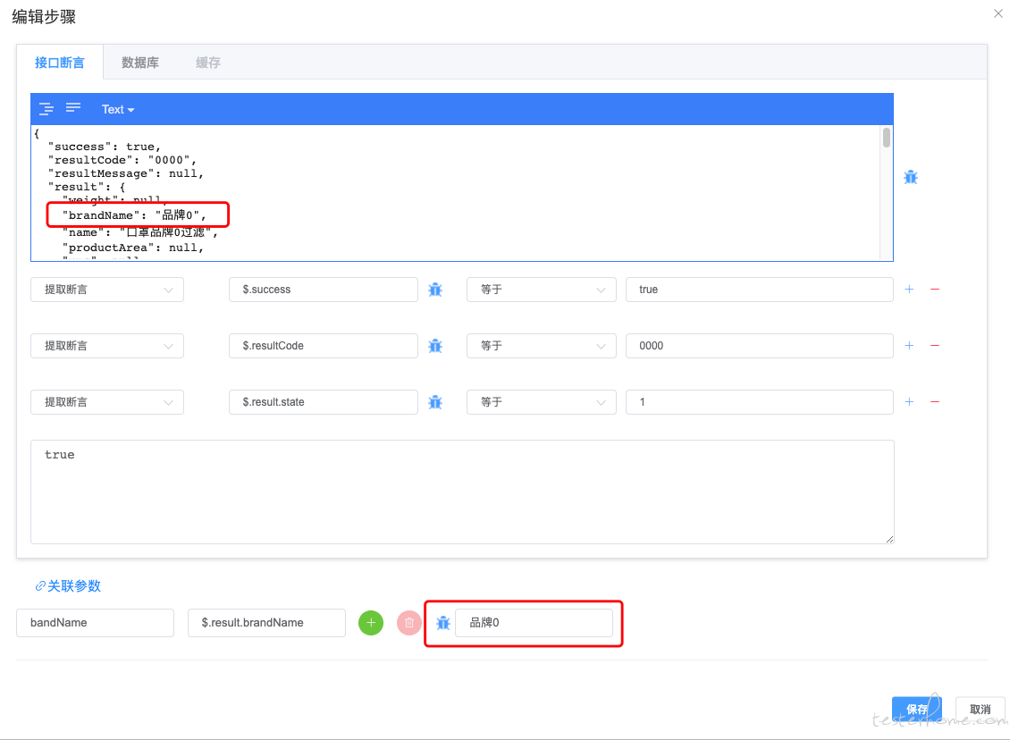Click the 品牌0 extracted value field

click(534, 623)
